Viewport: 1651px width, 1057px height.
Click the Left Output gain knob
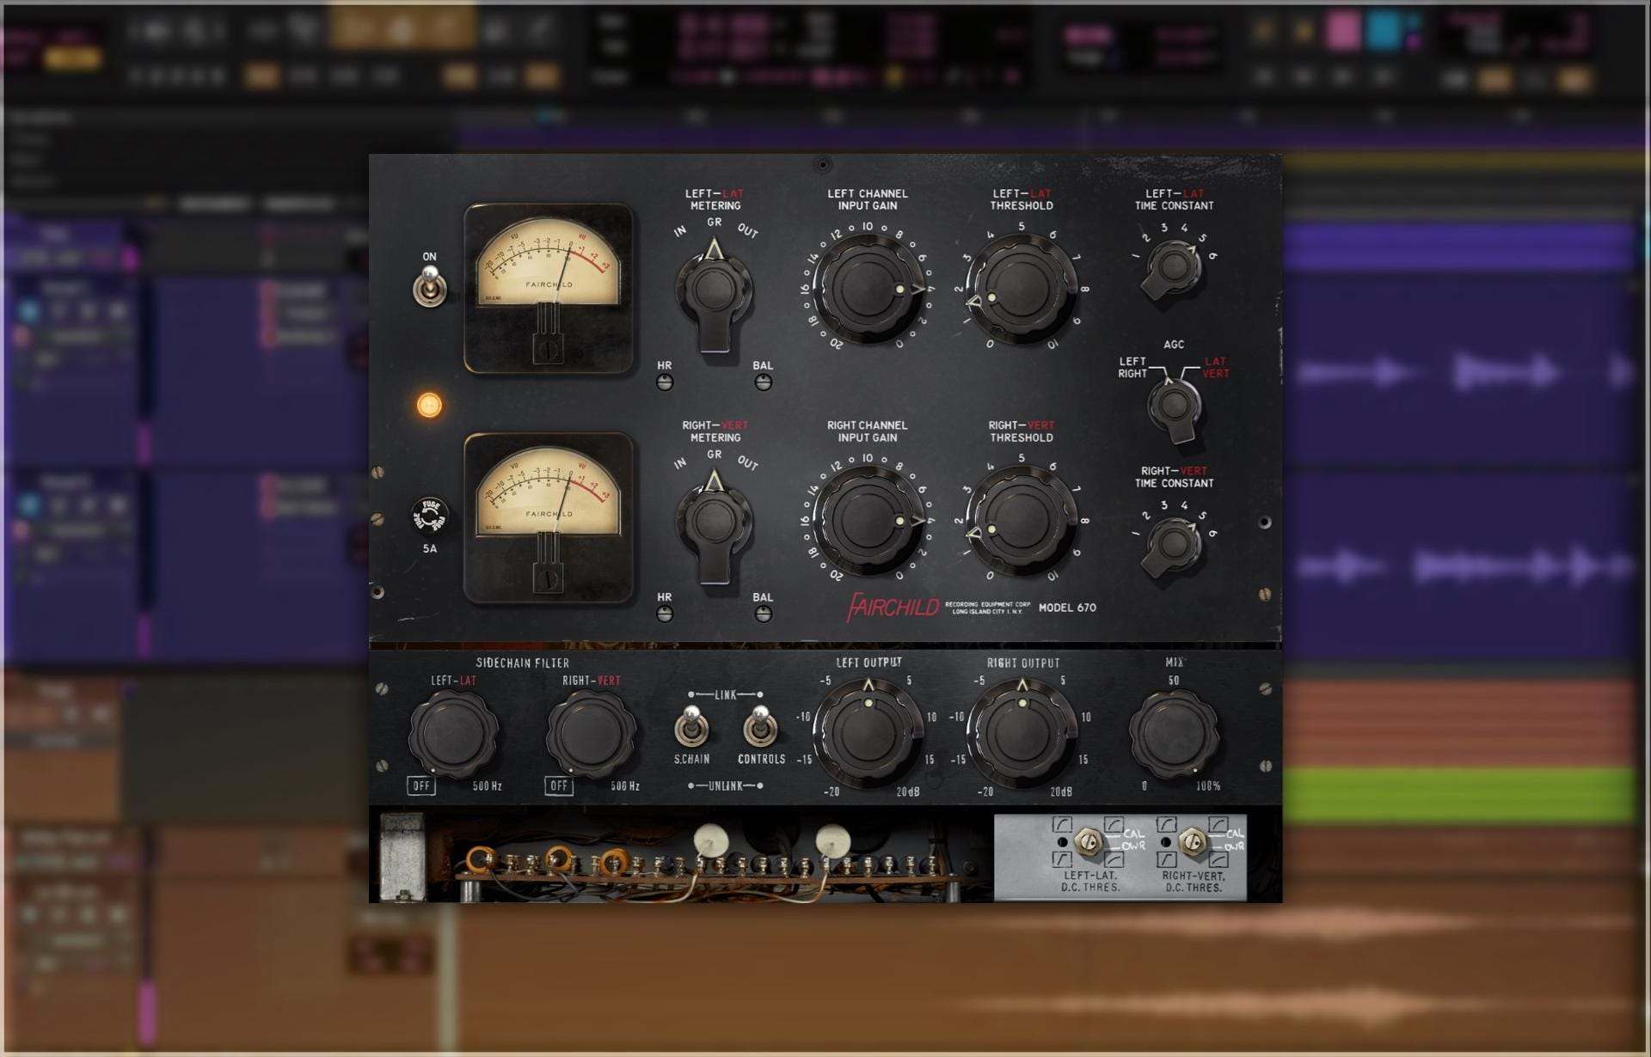tap(867, 732)
